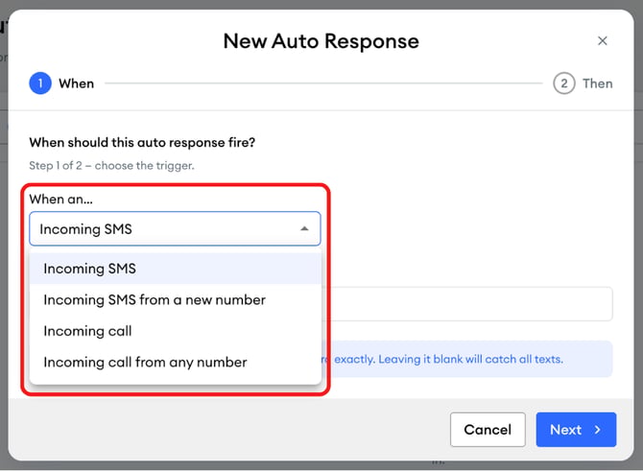Viewport: 643px width, 471px height.
Task: Click the When step label
Action: [x=76, y=83]
